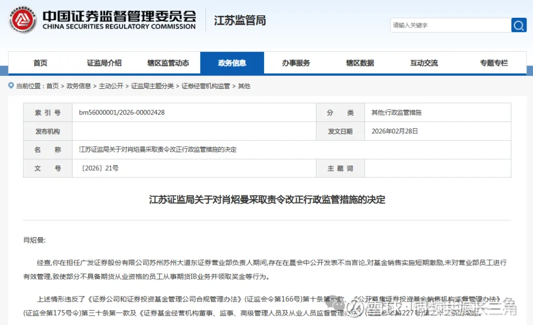Click the 首页 breadcrumb link
Screen dimensions: 533x325
[x=52, y=86]
